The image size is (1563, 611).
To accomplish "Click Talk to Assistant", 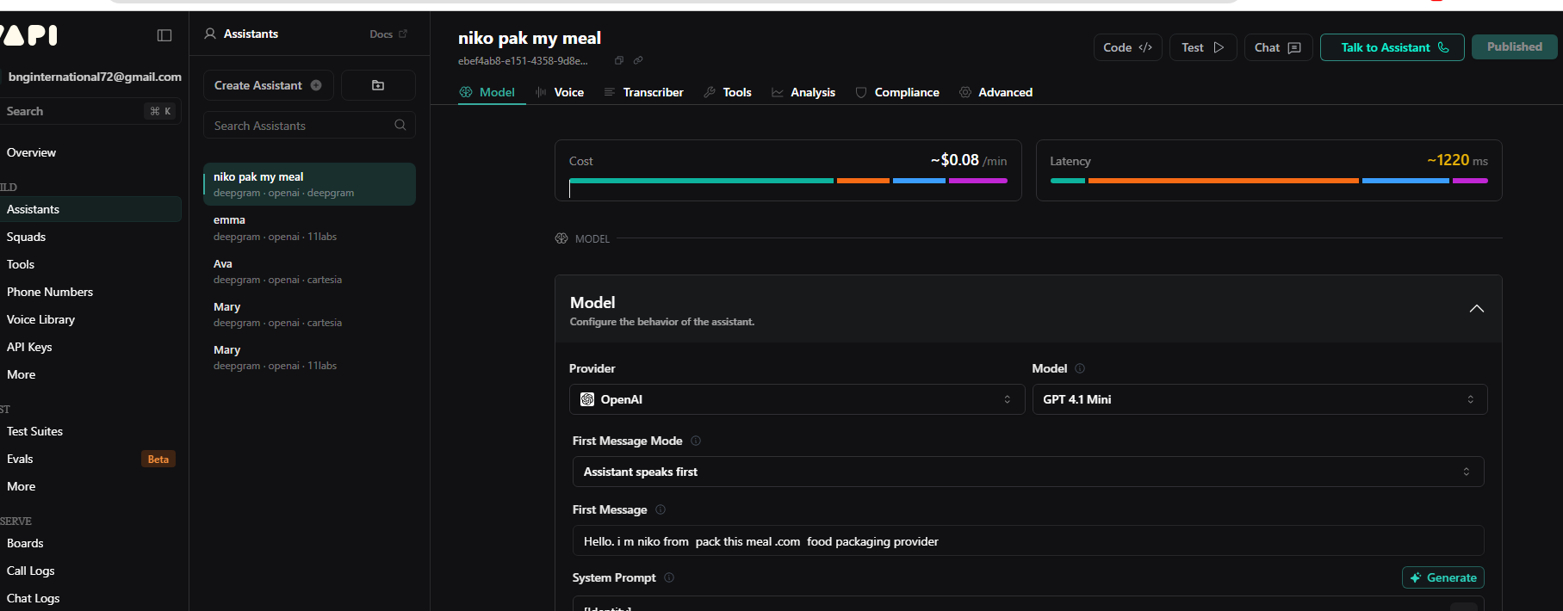I will coord(1392,47).
